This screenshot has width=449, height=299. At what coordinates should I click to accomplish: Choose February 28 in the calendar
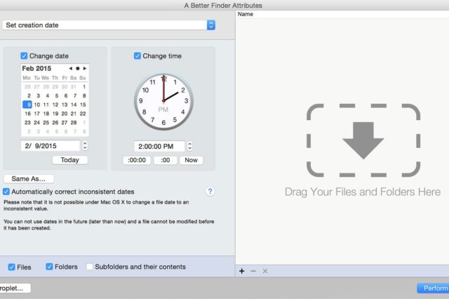pyautogui.click(x=74, y=123)
